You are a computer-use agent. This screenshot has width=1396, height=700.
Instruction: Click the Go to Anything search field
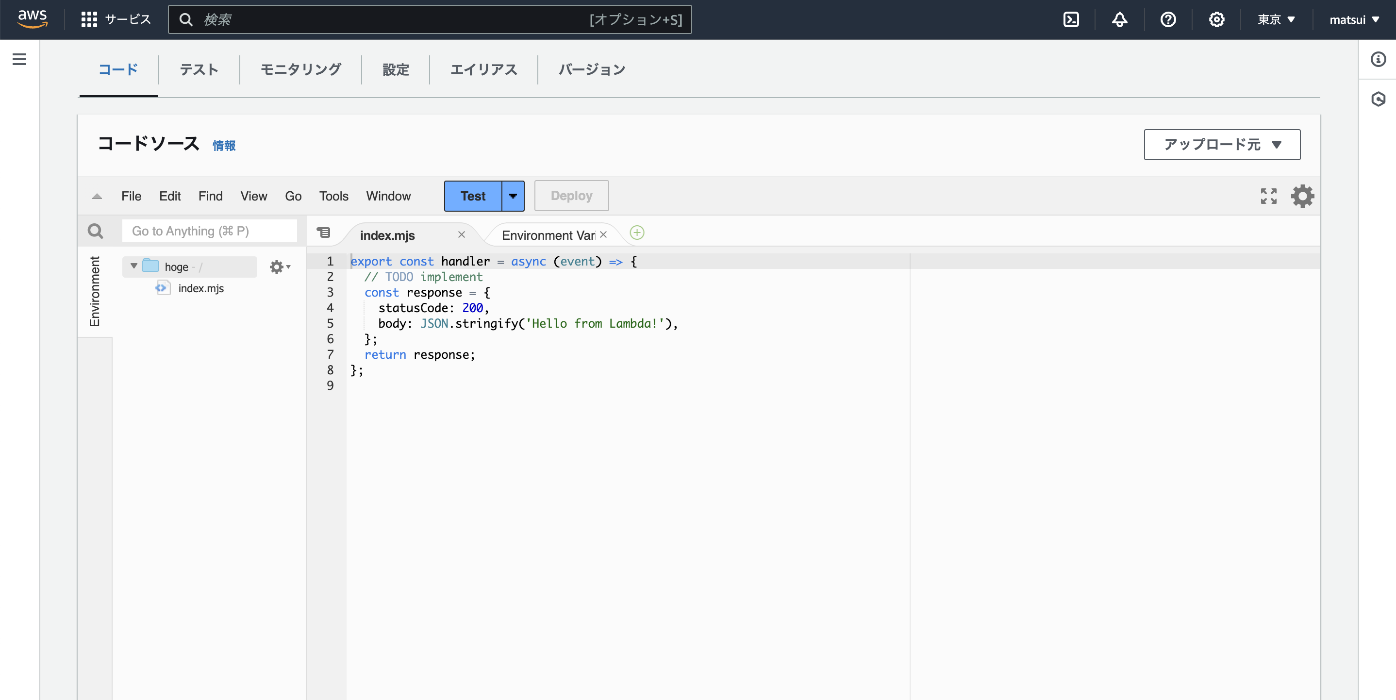[209, 231]
